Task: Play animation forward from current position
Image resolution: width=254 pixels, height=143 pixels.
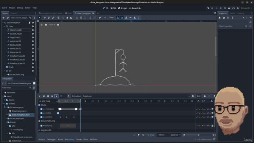Action: click(56, 96)
